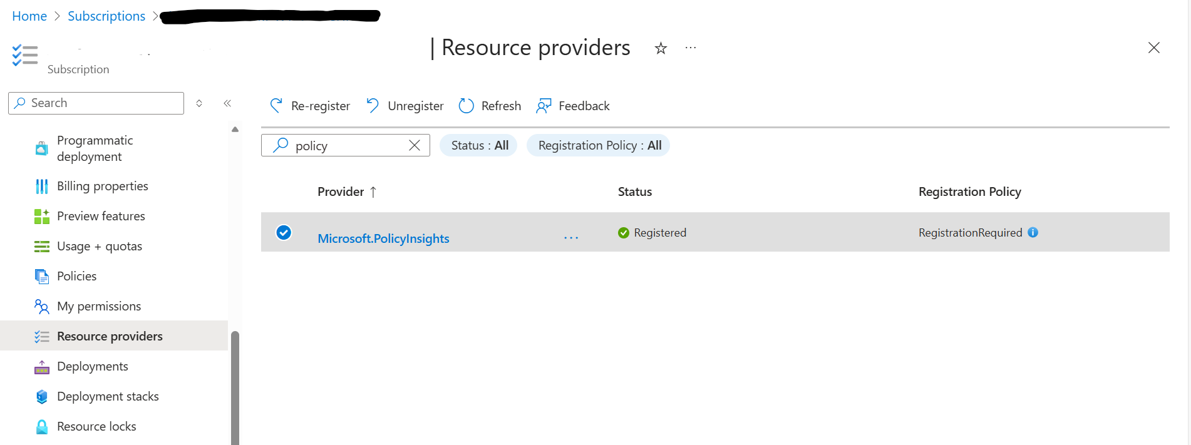Click the Usage + quotas lines icon
Screen dimensions: 1191x445
coord(42,247)
